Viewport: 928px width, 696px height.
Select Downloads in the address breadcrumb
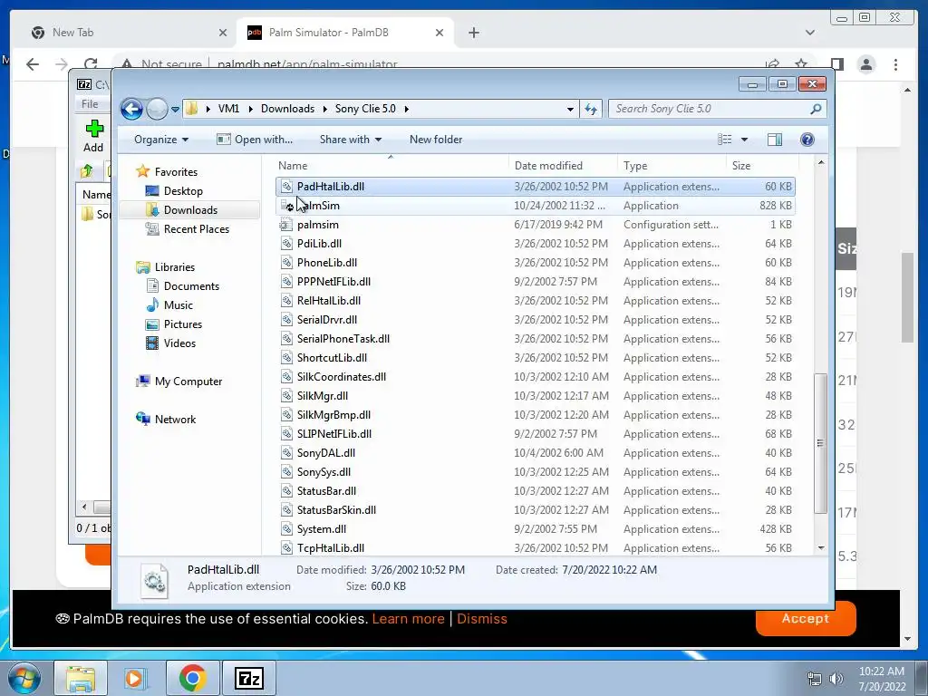pos(287,109)
